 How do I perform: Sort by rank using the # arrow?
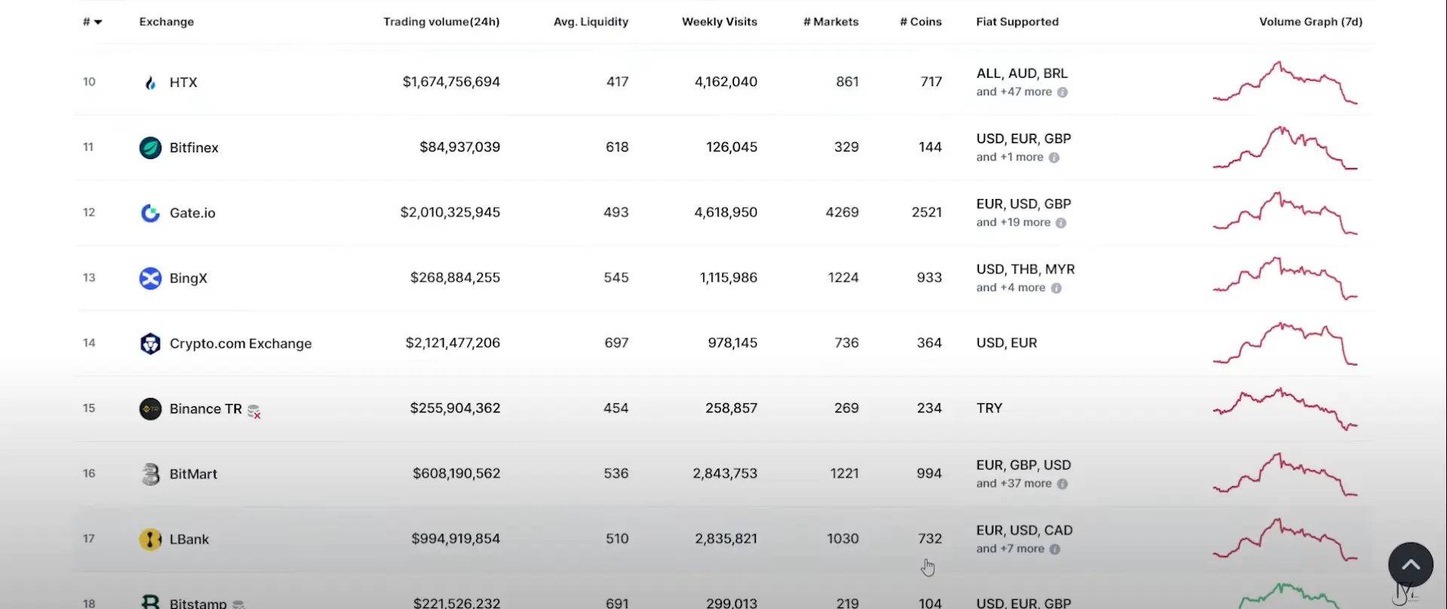[x=93, y=22]
